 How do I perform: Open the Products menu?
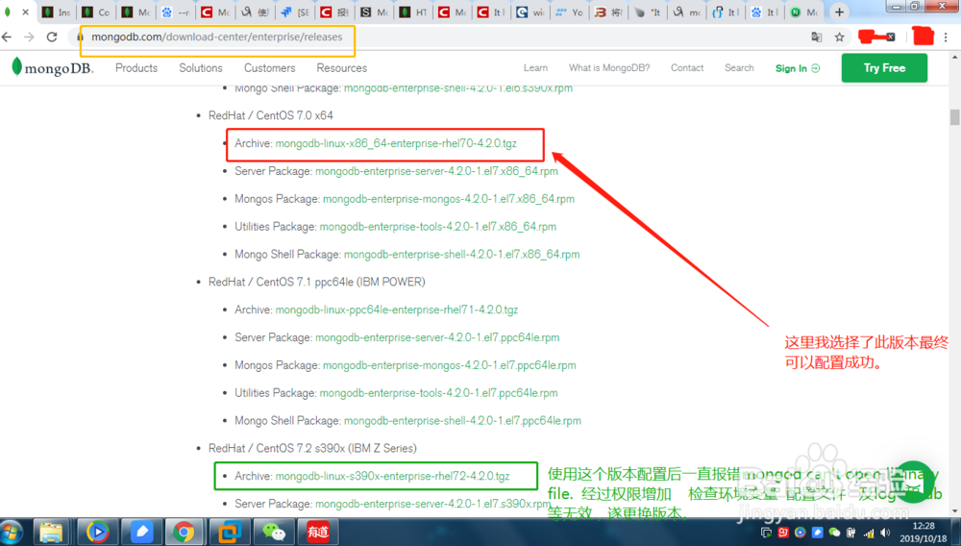[x=136, y=68]
